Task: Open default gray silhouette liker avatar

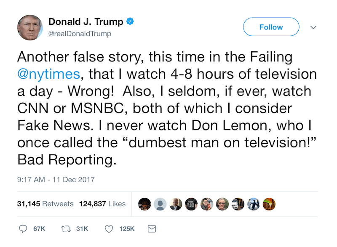Action: (160, 204)
